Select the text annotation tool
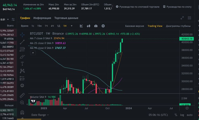This screenshot has width=199, height=120. tap(22, 64)
